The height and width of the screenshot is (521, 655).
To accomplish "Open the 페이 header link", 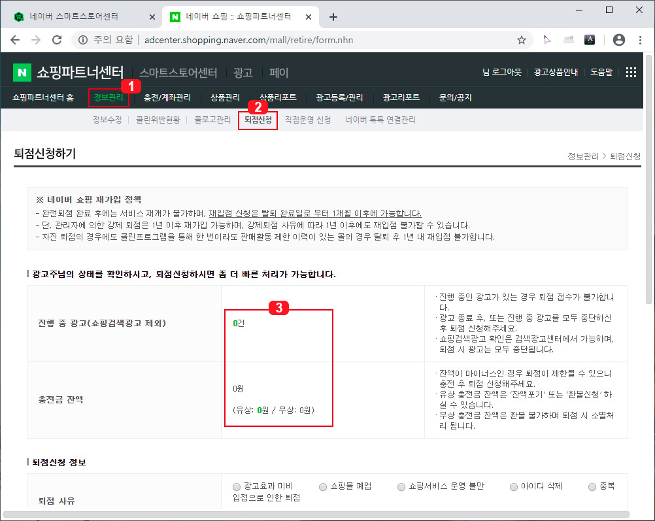I will tap(278, 73).
